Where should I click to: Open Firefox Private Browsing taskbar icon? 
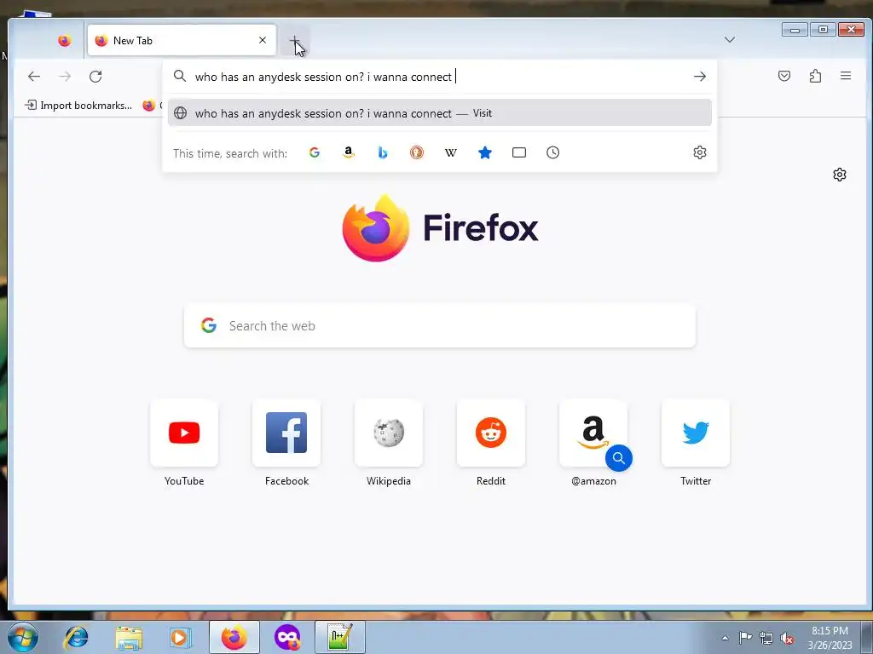tap(287, 637)
